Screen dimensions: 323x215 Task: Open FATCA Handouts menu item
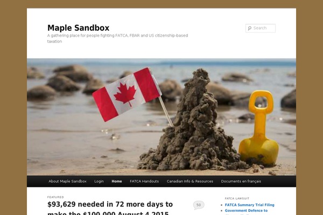(x=144, y=181)
